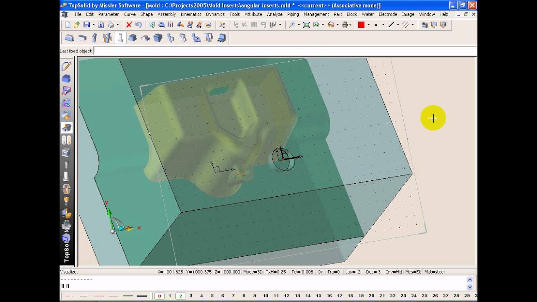Save the mold document
This screenshot has height=302, width=537.
(x=86, y=25)
